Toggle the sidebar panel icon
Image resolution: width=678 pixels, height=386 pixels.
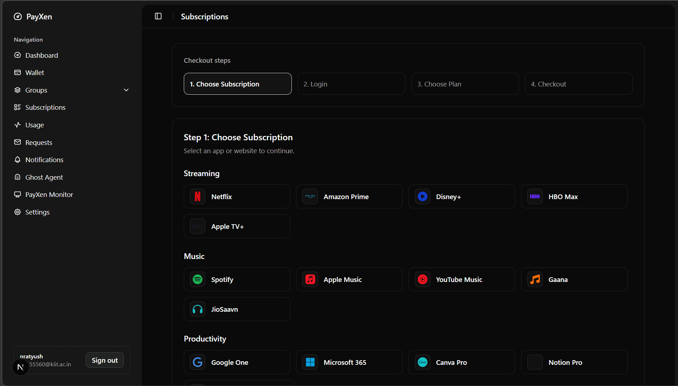[x=158, y=16]
